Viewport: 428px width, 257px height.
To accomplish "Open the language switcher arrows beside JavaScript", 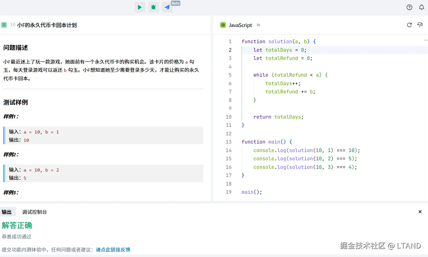I will (x=258, y=25).
